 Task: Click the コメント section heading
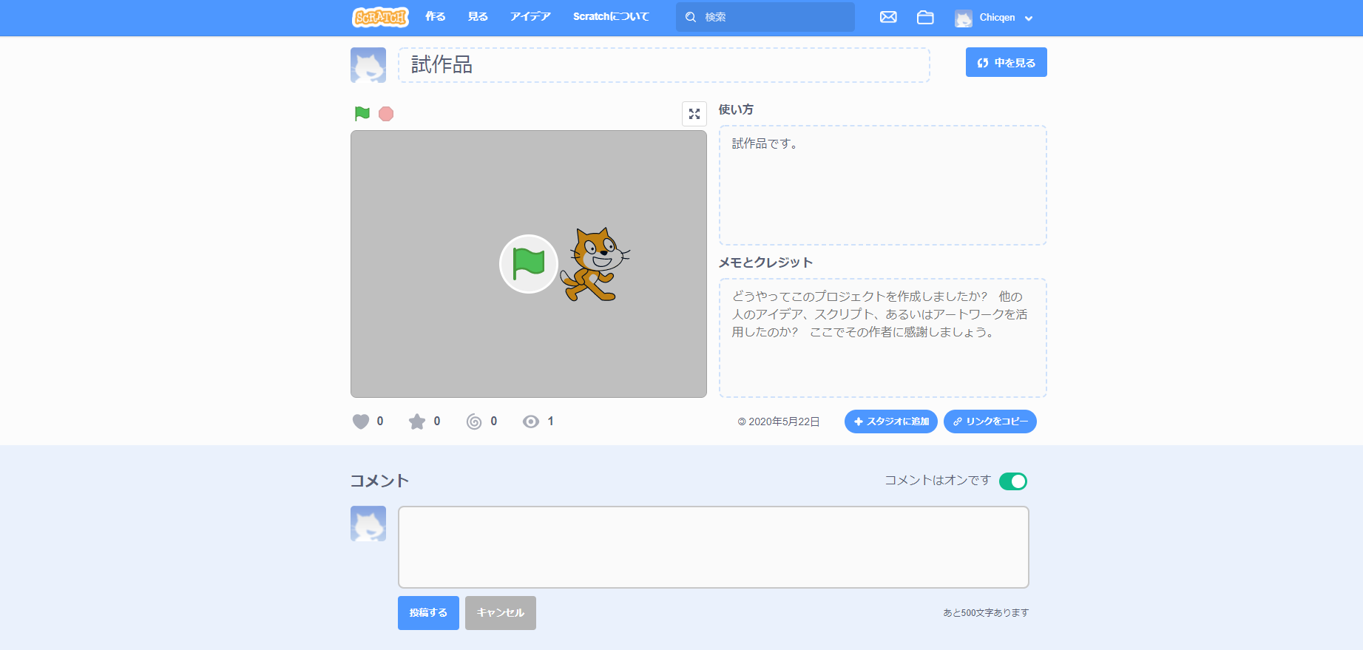click(380, 481)
